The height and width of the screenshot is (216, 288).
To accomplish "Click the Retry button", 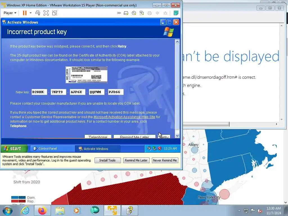I will tap(164, 137).
